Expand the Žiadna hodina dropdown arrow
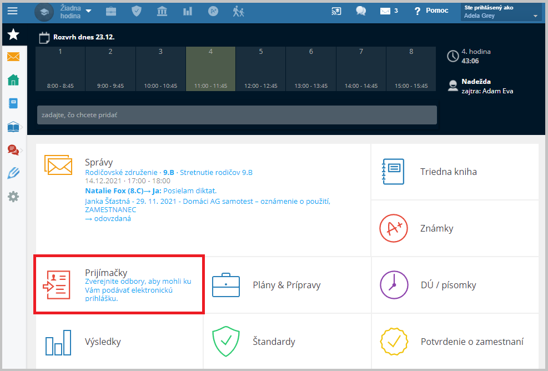Image resolution: width=548 pixels, height=371 pixels. 89,11
